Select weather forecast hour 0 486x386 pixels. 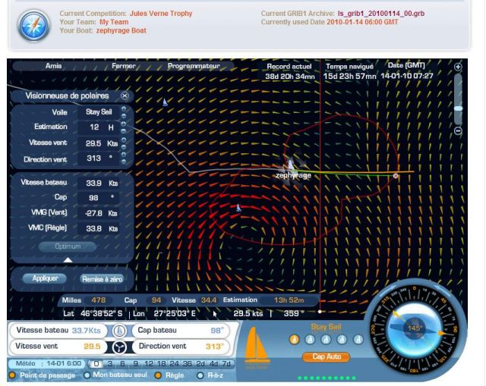(96, 364)
